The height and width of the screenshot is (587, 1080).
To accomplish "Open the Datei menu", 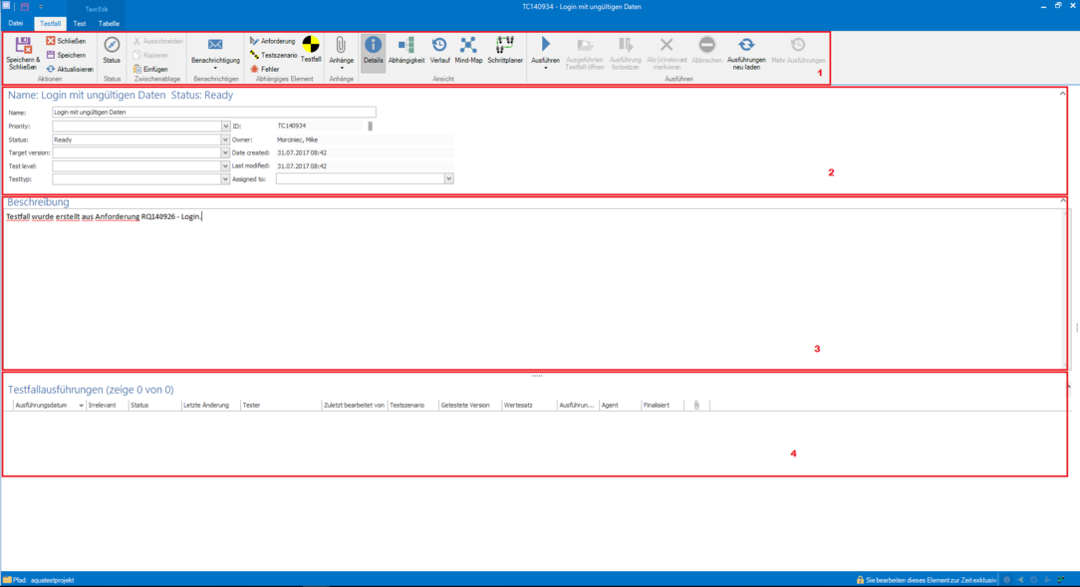I will (x=16, y=23).
